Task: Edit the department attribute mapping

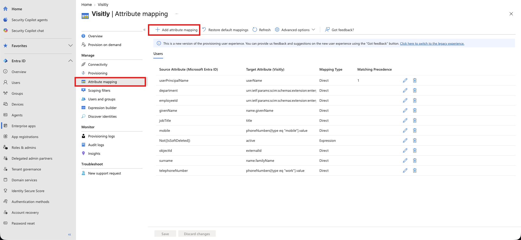Action: pos(405,90)
